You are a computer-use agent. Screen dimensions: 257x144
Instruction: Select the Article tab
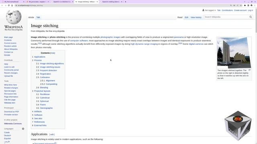point(31,17)
